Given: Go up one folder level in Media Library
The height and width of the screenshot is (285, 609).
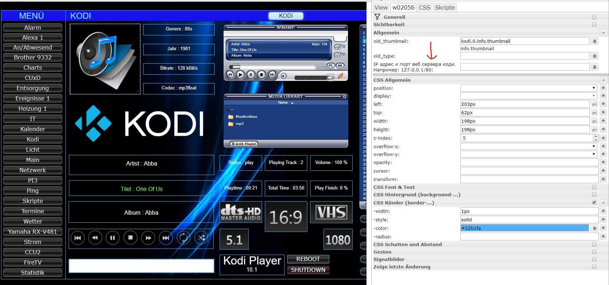Looking at the screenshot, I should pyautogui.click(x=230, y=110).
